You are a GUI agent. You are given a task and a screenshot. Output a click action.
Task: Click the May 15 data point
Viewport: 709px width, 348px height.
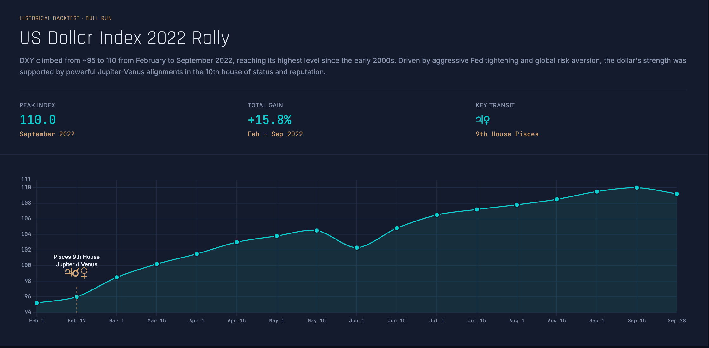[x=317, y=231]
